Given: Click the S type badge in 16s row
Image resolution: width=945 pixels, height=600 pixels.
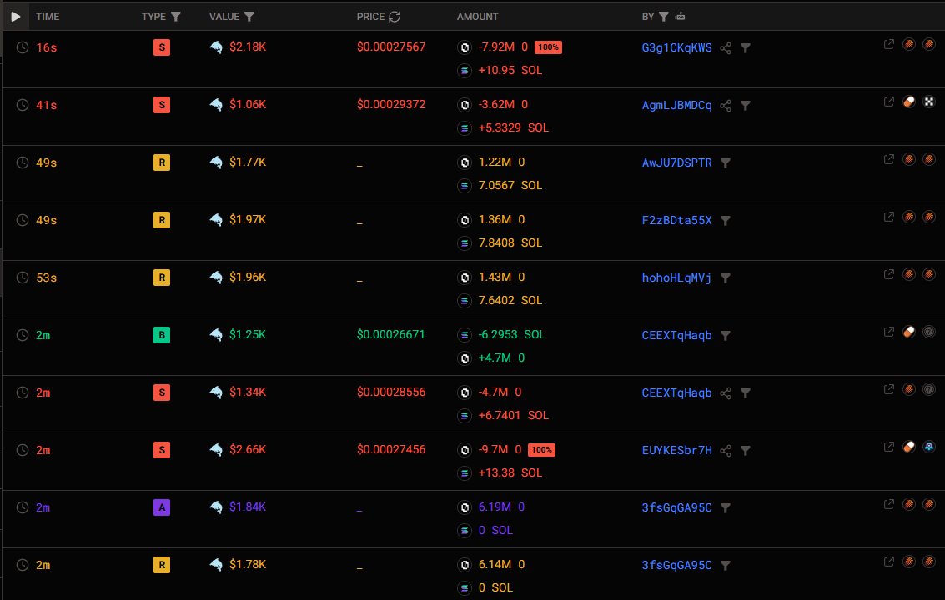Looking at the screenshot, I should pyautogui.click(x=162, y=47).
